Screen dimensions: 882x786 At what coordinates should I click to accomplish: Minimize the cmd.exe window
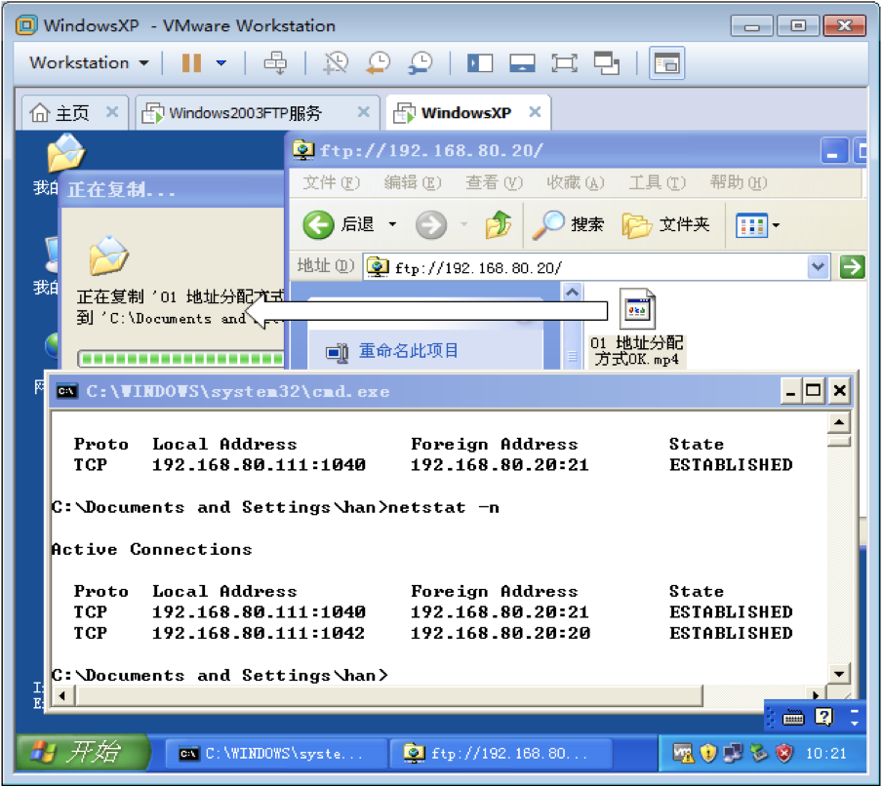(x=791, y=390)
